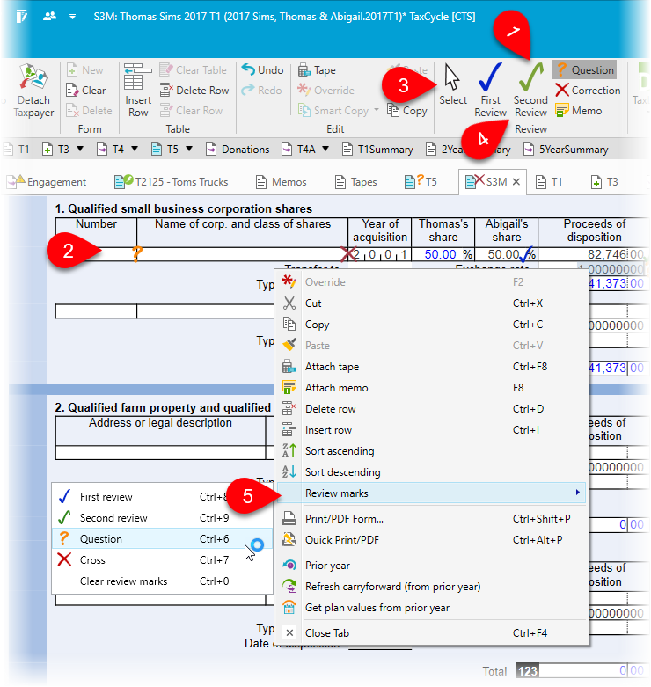This screenshot has width=651, height=687.
Task: Expand the T5 dropdown arrow
Action: point(189,149)
